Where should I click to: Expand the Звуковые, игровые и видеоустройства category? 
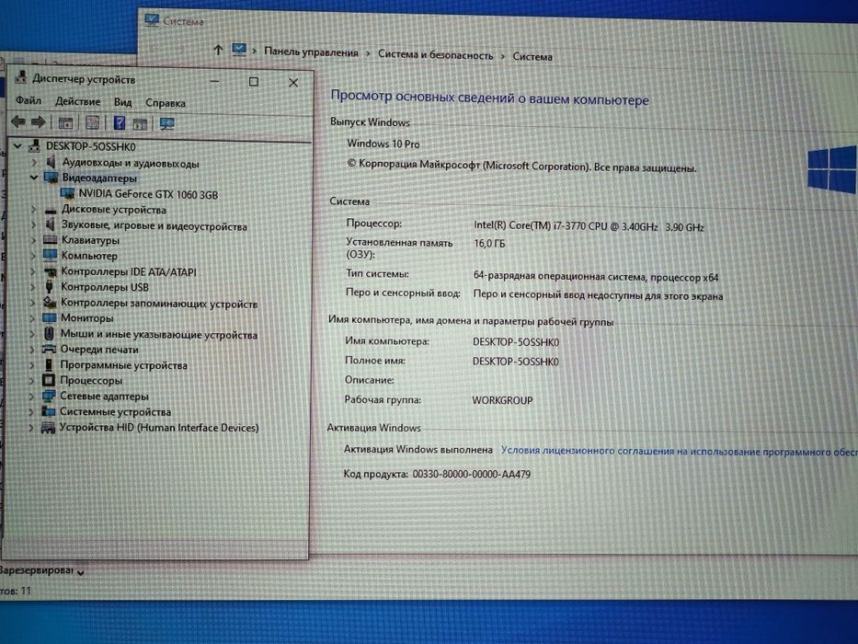point(33,224)
